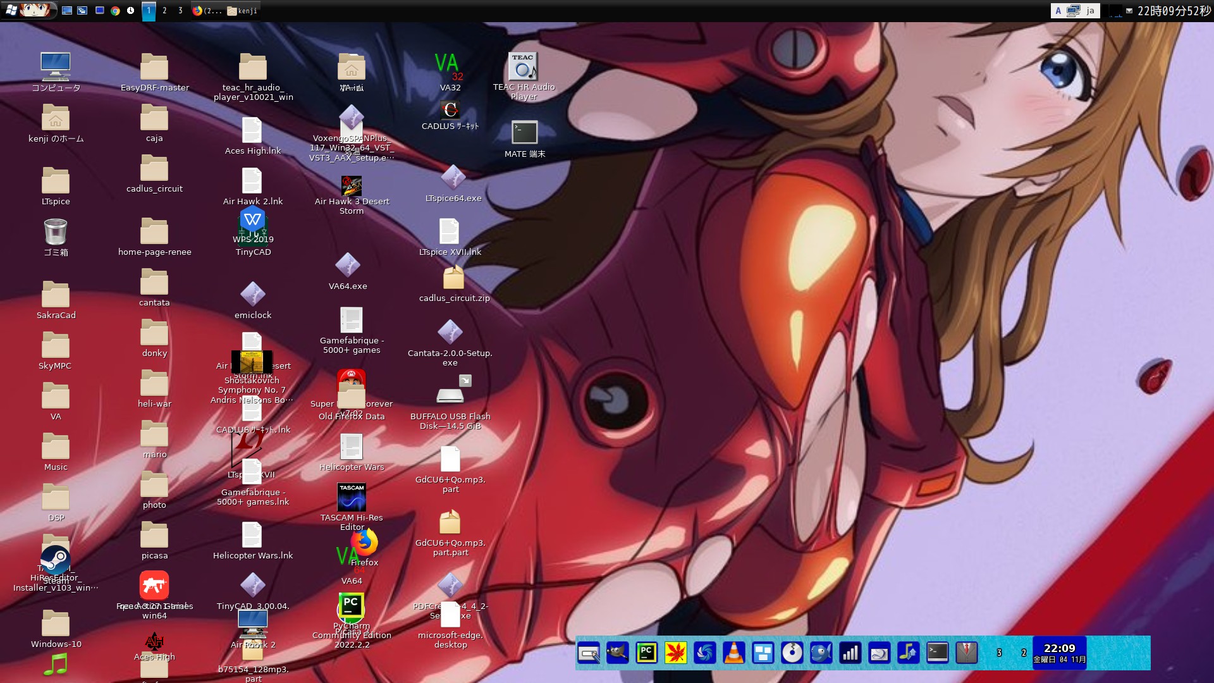Viewport: 1214px width, 683px height.
Task: Open the MATE main menu
Action: [14, 10]
